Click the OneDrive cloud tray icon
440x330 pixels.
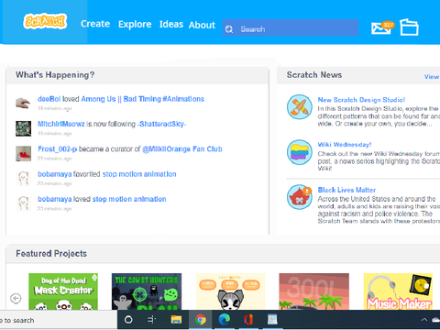click(x=436, y=320)
